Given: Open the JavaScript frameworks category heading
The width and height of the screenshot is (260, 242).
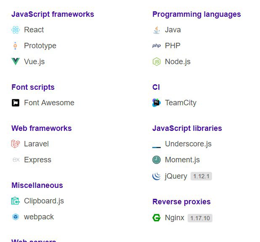Looking at the screenshot, I should [53, 14].
